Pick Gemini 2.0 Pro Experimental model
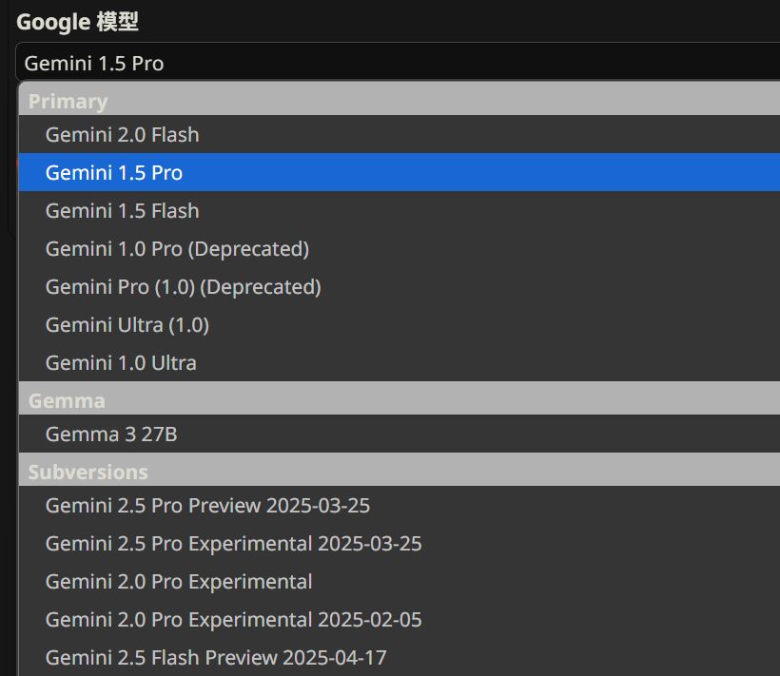The image size is (780, 676). 179,581
